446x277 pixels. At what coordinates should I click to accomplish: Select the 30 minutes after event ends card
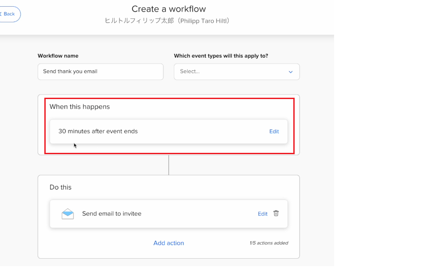pyautogui.click(x=169, y=131)
